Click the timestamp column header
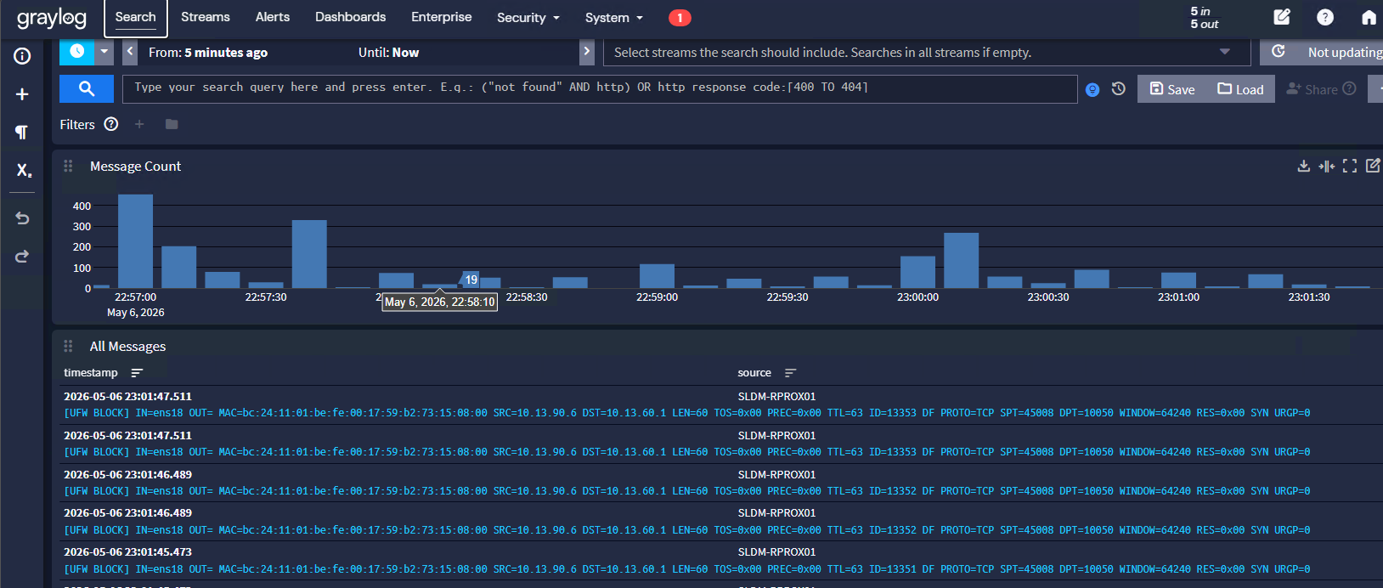 click(x=91, y=373)
